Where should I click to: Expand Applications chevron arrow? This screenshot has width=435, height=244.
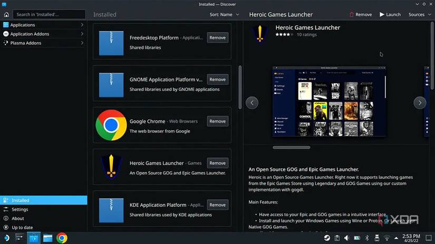click(82, 25)
